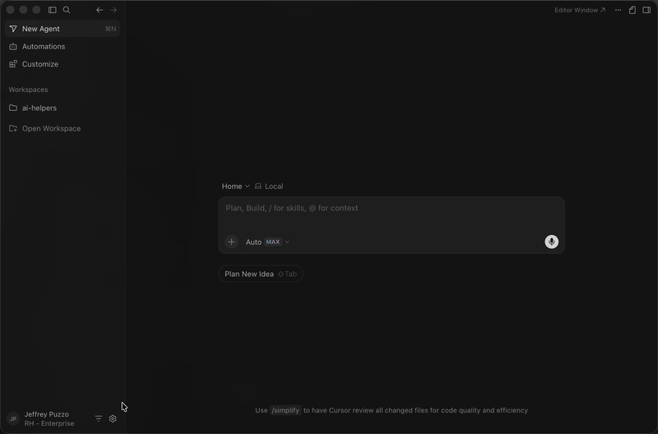Image resolution: width=658 pixels, height=434 pixels.
Task: Go back with the left arrow
Action: 100,10
